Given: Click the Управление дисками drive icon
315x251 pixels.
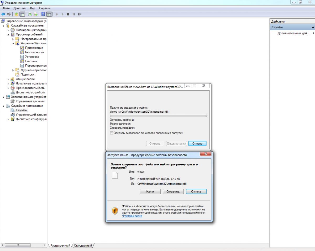Looking at the screenshot, I should (x=13, y=101).
